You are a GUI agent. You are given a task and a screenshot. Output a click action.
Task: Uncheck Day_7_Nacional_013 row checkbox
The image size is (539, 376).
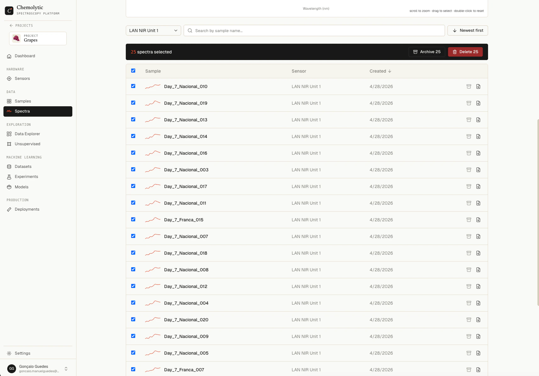(x=133, y=119)
